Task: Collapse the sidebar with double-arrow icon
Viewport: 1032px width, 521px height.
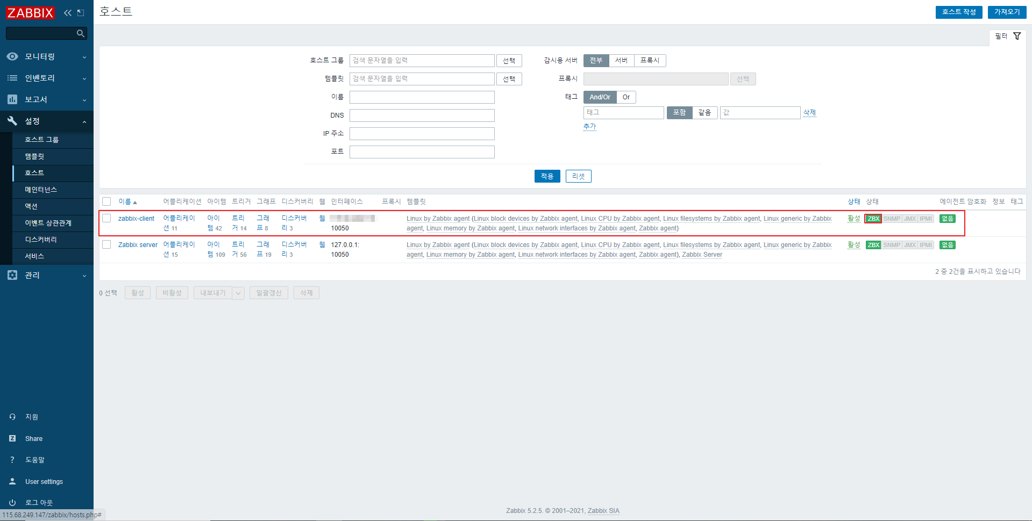Action: (x=67, y=12)
